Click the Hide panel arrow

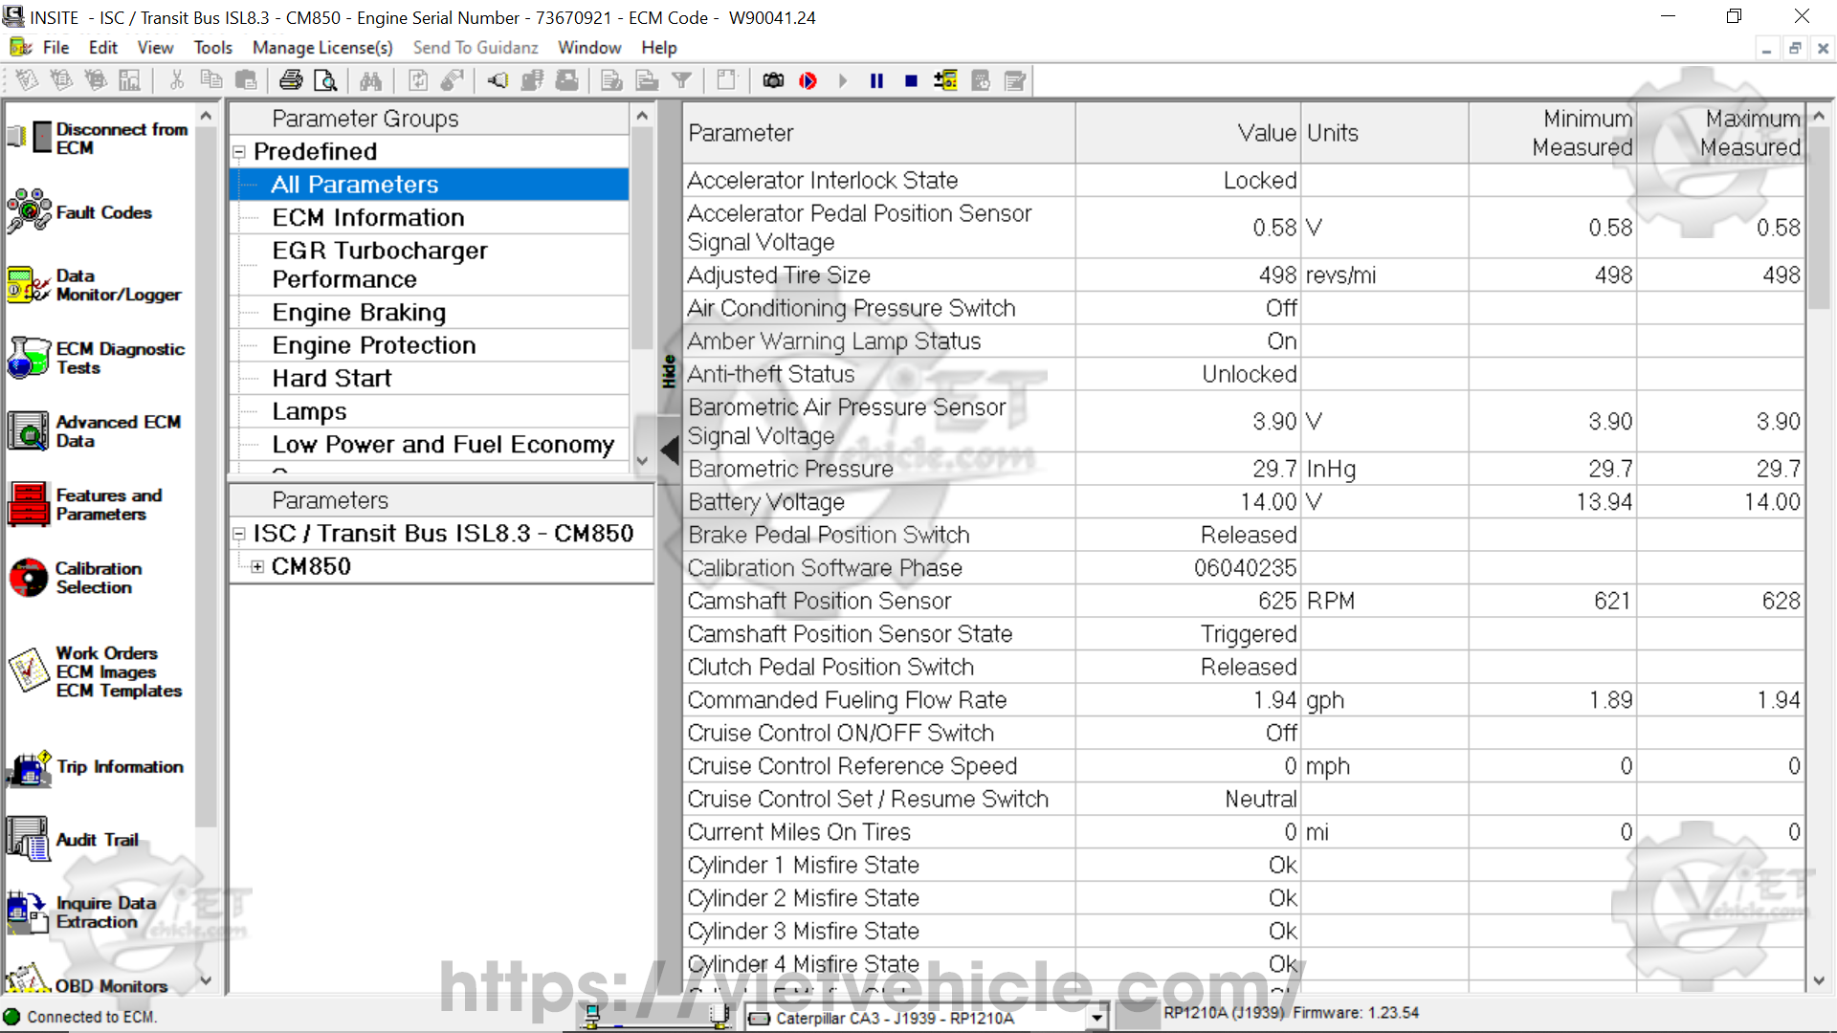pos(669,450)
